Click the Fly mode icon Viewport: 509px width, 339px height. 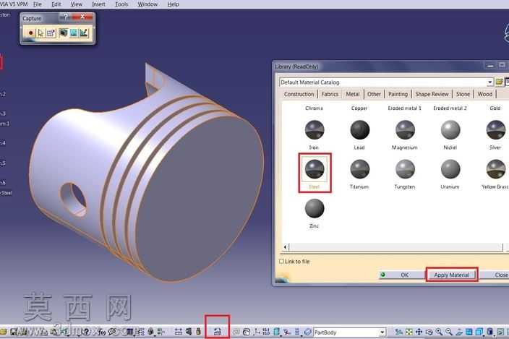point(398,332)
